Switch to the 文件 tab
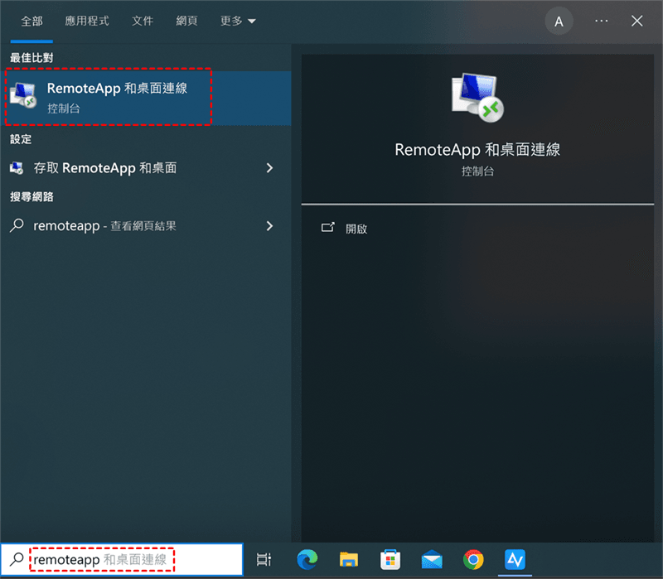 [x=143, y=22]
